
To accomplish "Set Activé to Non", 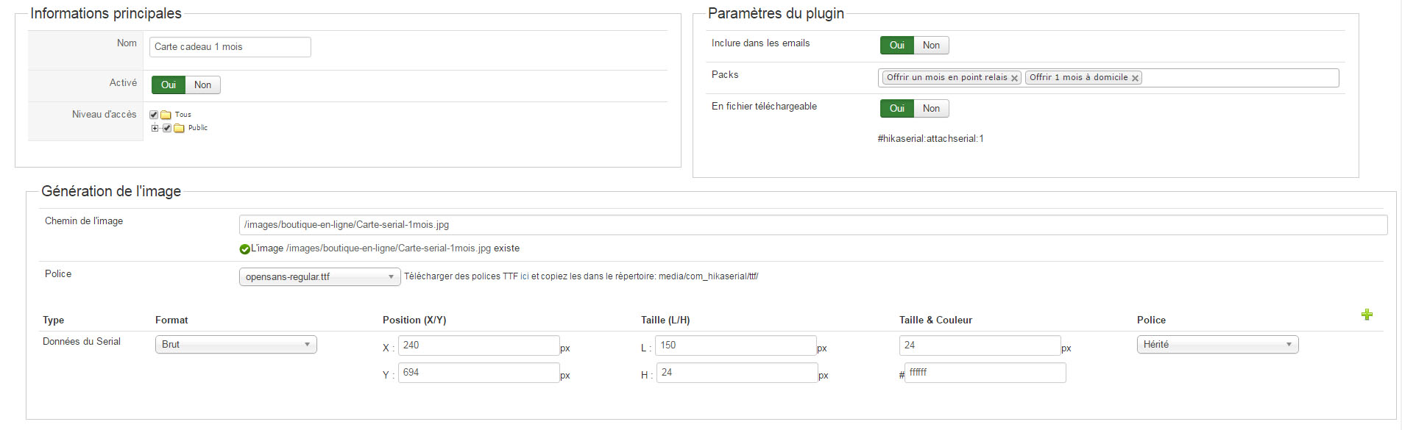I will [202, 85].
